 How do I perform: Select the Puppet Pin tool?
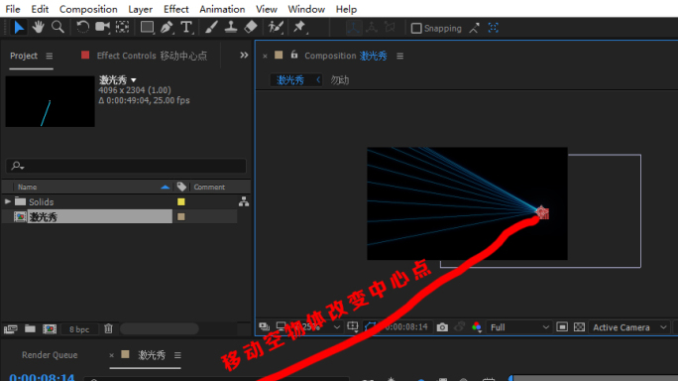(x=299, y=27)
